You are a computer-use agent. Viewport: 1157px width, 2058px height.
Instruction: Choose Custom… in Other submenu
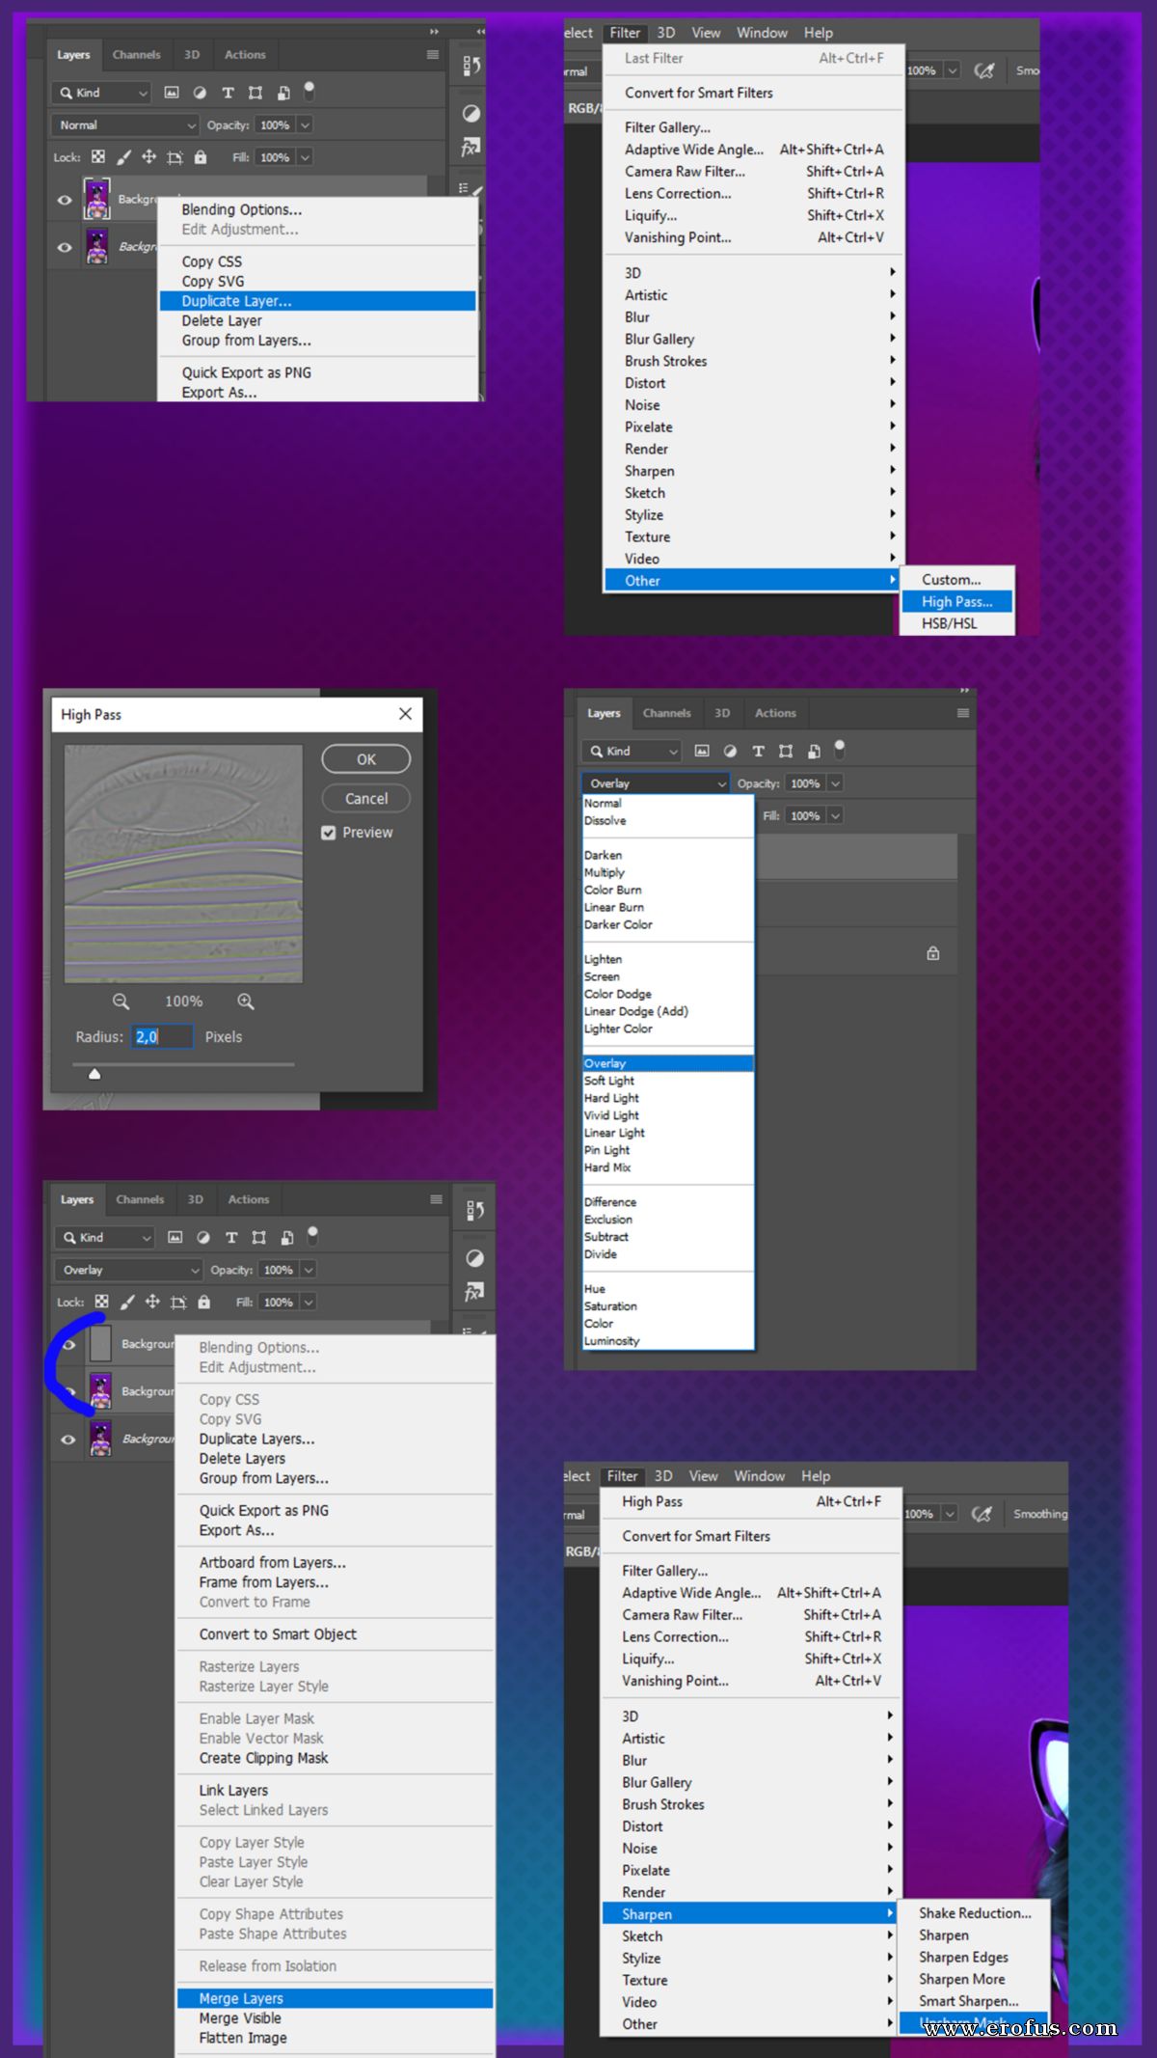tap(951, 579)
